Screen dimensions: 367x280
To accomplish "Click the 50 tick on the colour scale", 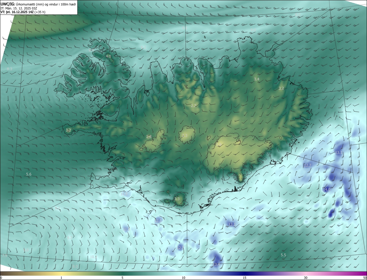I will tap(365, 278).
